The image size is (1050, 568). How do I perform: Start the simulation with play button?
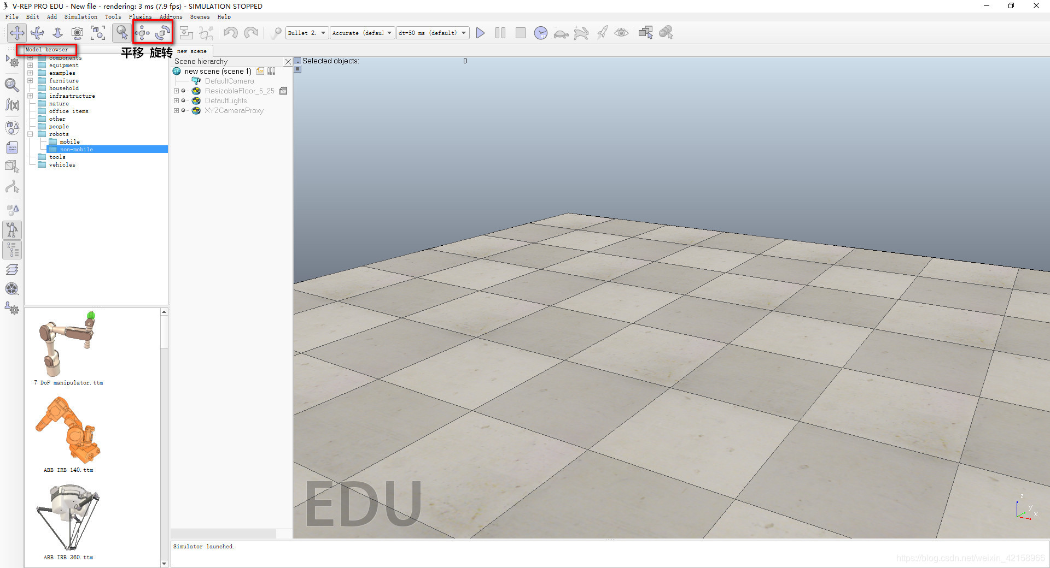coord(480,33)
